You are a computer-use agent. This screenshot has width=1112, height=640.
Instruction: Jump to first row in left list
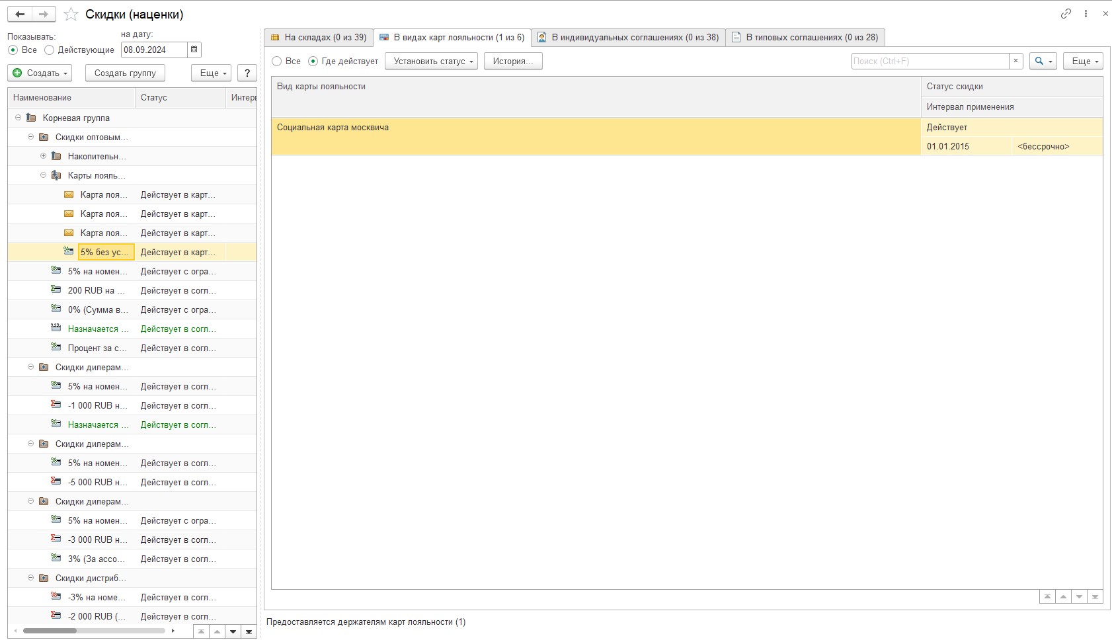[202, 631]
